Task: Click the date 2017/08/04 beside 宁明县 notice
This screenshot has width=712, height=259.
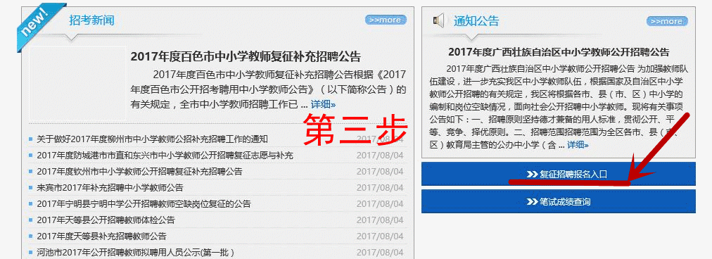Action: pyautogui.click(x=380, y=204)
